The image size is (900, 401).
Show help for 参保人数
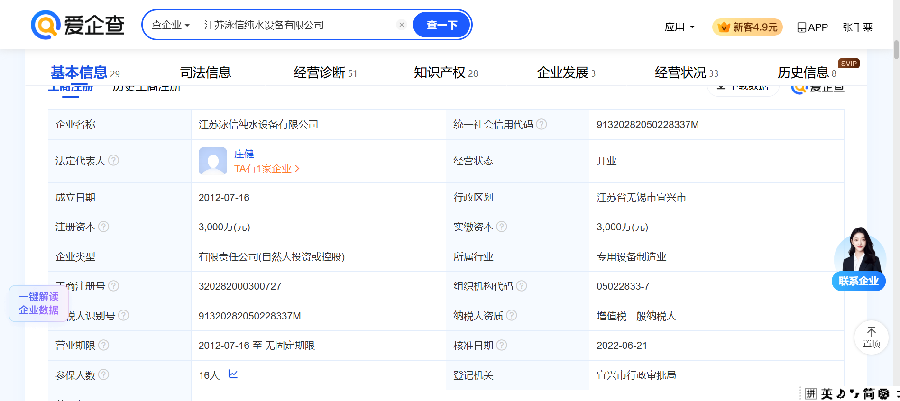(104, 374)
